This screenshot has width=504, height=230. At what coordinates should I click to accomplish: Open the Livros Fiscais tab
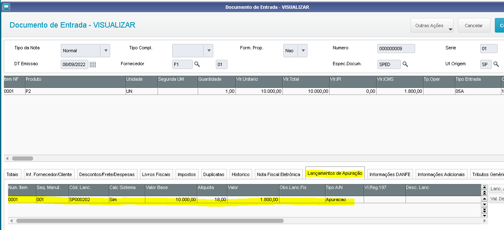156,174
